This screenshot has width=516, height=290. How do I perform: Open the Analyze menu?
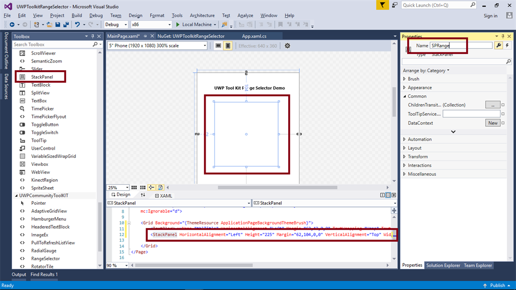click(x=245, y=16)
